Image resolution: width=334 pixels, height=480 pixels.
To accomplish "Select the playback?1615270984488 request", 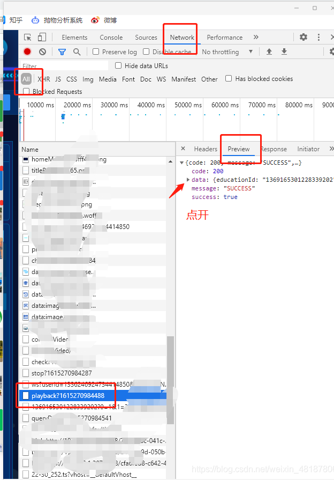I will (x=93, y=395).
